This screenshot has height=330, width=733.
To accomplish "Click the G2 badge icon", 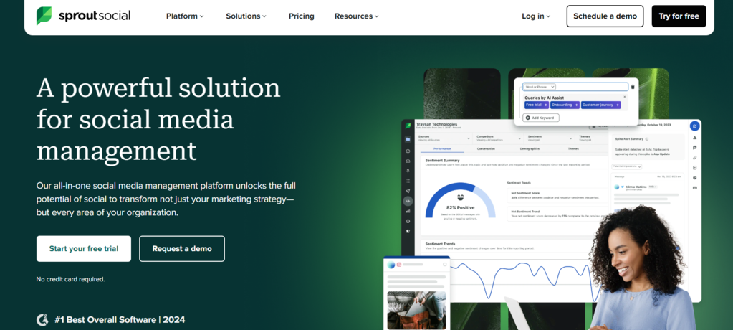I will (x=42, y=320).
